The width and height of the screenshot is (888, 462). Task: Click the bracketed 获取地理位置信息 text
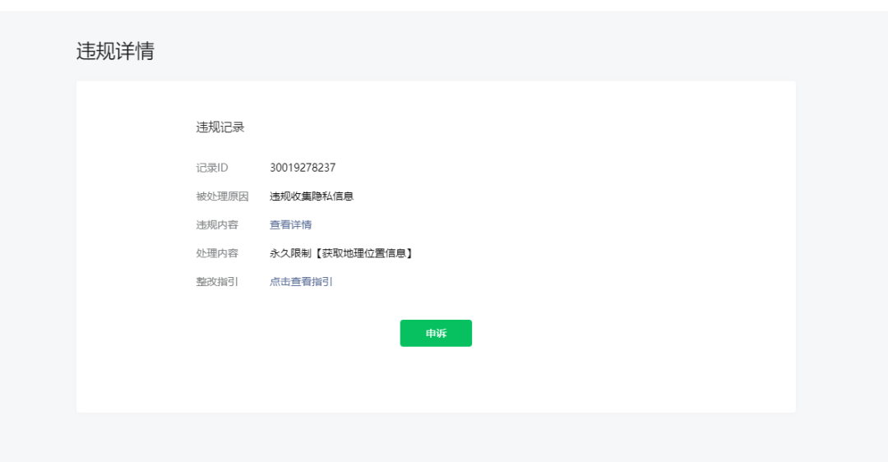click(362, 253)
